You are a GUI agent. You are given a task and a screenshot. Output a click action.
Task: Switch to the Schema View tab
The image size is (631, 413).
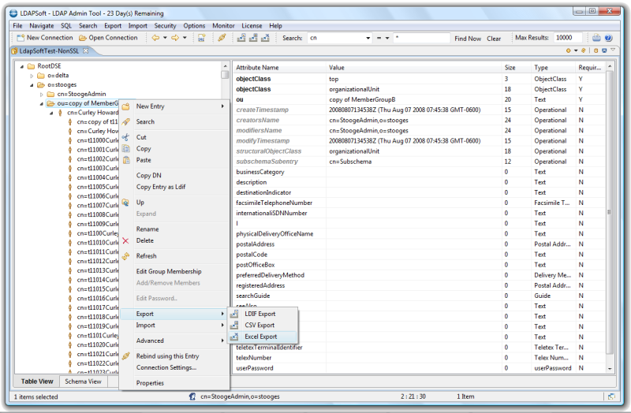[x=83, y=381]
